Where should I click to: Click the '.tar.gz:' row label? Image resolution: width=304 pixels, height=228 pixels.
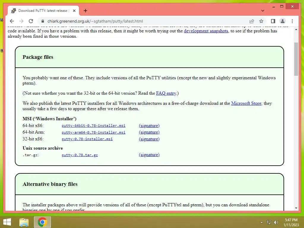click(x=31, y=155)
